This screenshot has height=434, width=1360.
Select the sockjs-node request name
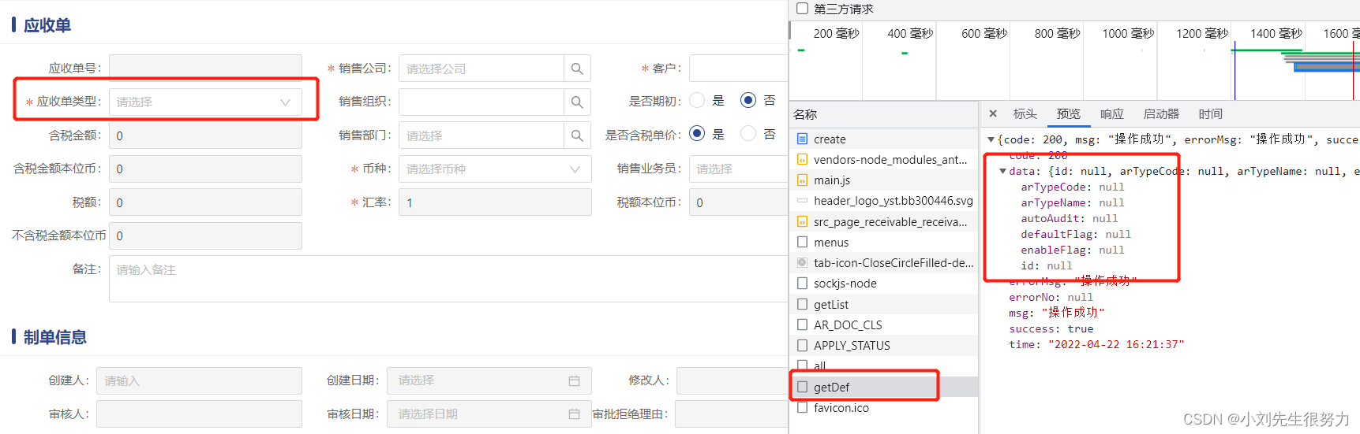tap(845, 283)
